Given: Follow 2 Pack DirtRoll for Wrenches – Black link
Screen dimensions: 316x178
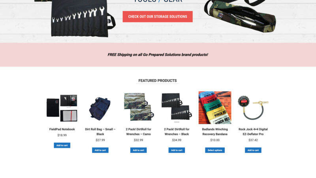Looking at the screenshot, I should [x=177, y=132].
